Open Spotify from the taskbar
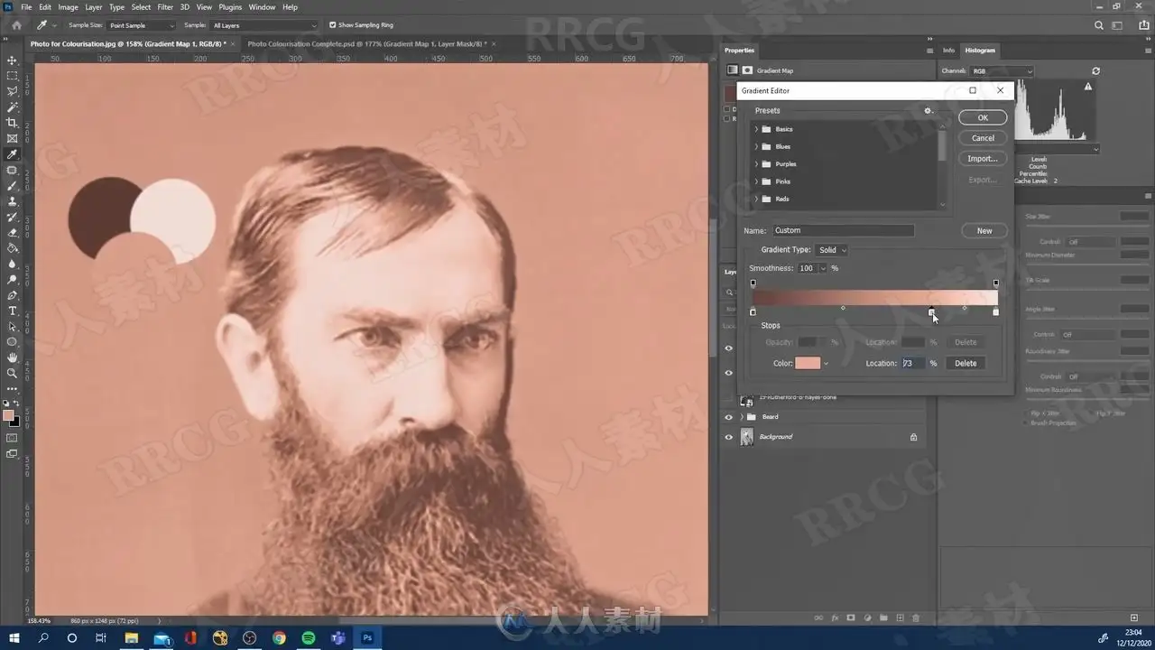The width and height of the screenshot is (1155, 650). click(x=309, y=638)
